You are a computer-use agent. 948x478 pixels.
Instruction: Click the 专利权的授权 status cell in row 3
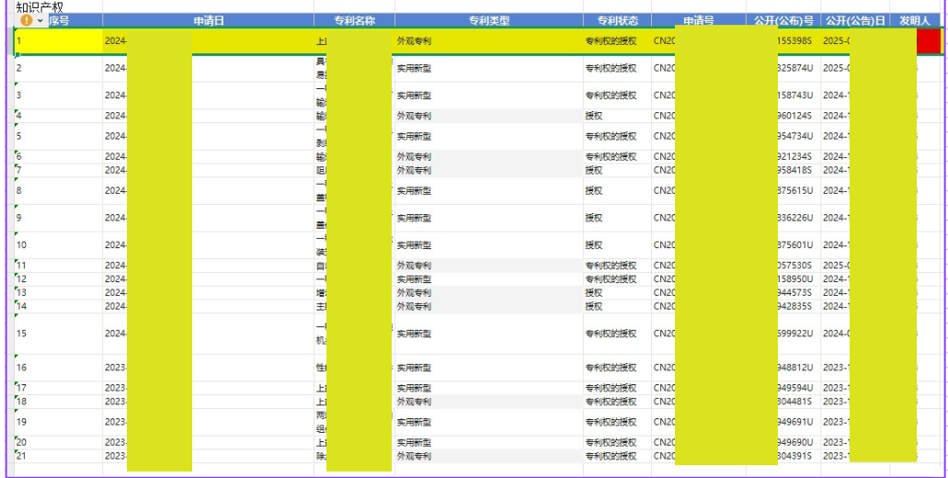pyautogui.click(x=617, y=96)
